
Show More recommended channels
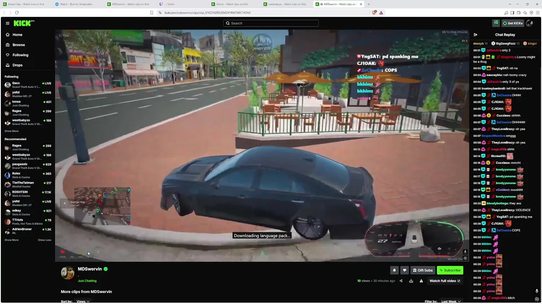[11, 240]
